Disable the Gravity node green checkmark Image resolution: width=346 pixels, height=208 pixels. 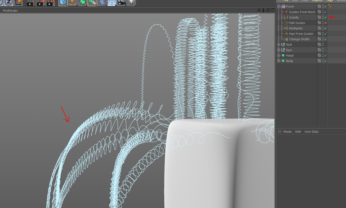[x=326, y=17]
